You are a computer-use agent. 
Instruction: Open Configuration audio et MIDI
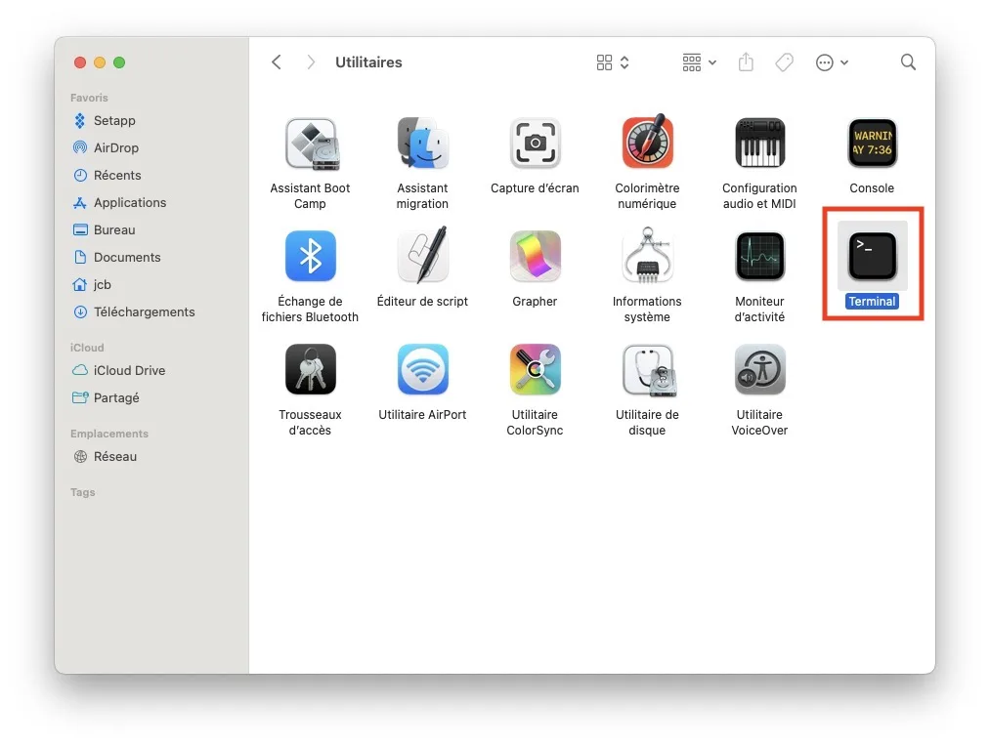(x=759, y=143)
